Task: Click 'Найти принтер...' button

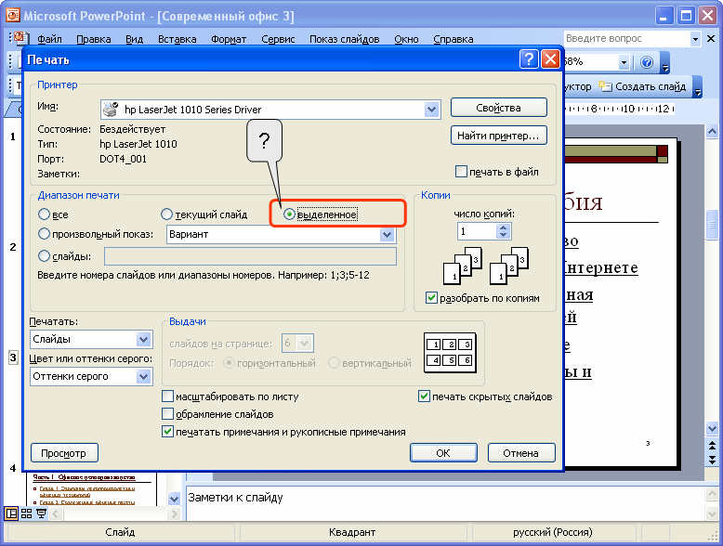Action: tap(498, 136)
